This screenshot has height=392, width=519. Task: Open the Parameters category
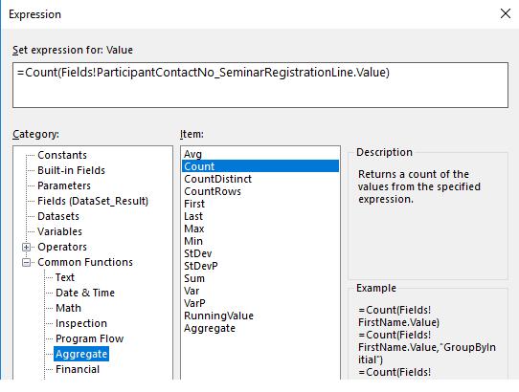click(64, 185)
